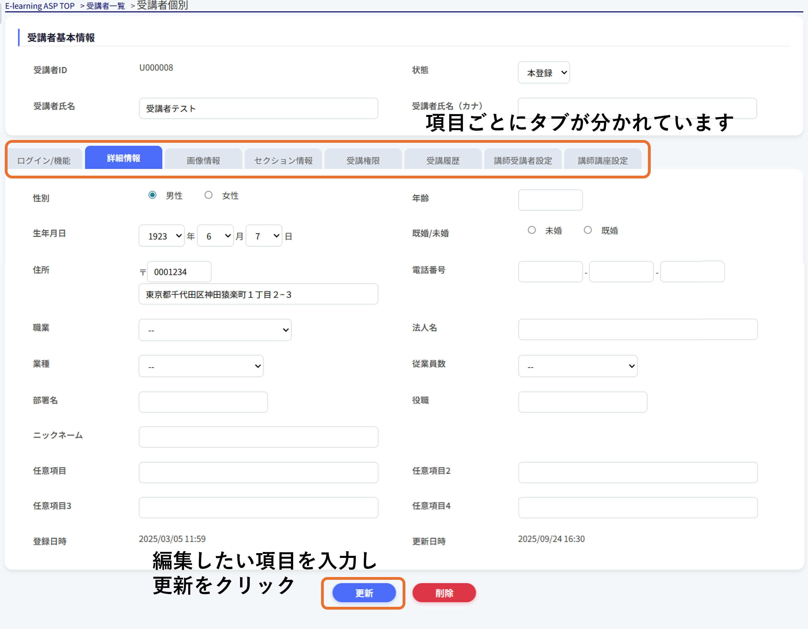
Task: Open the birth day dropdown showing 7
Action: (264, 236)
